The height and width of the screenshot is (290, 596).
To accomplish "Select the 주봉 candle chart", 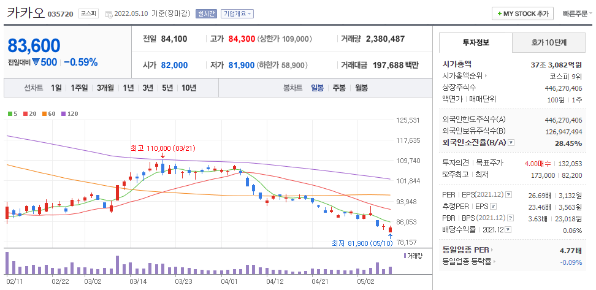I will pos(339,88).
